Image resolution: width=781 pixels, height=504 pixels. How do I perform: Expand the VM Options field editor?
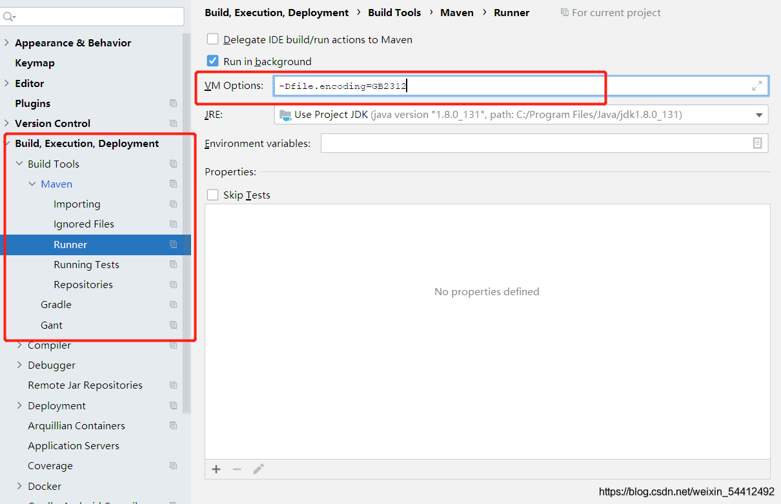(757, 86)
